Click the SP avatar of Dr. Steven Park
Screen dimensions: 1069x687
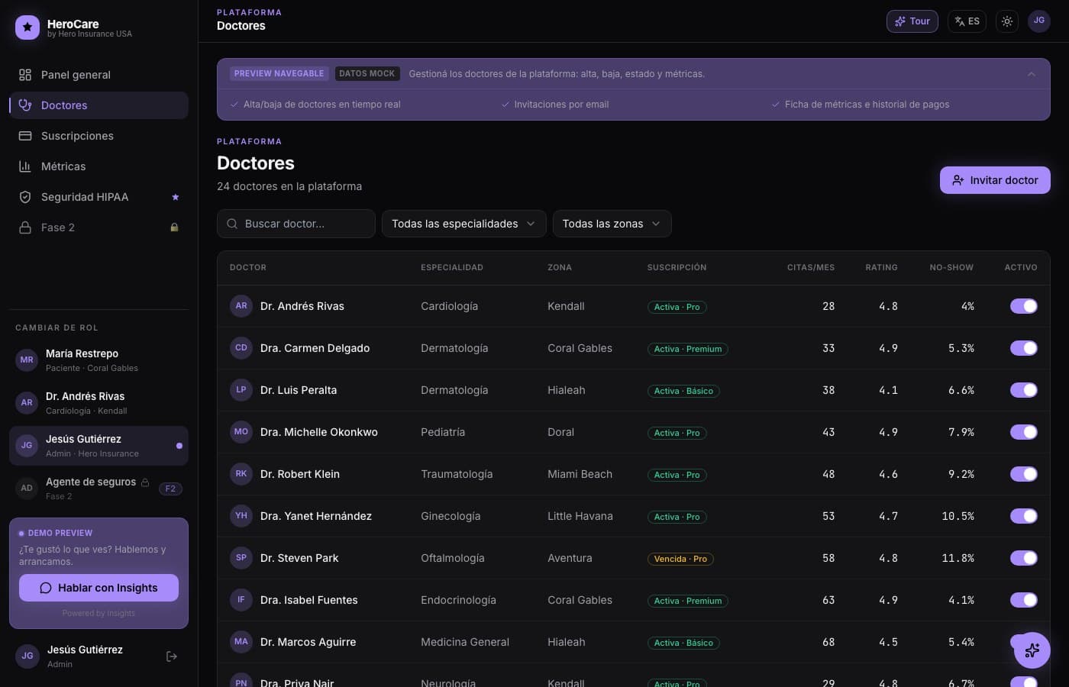241,558
